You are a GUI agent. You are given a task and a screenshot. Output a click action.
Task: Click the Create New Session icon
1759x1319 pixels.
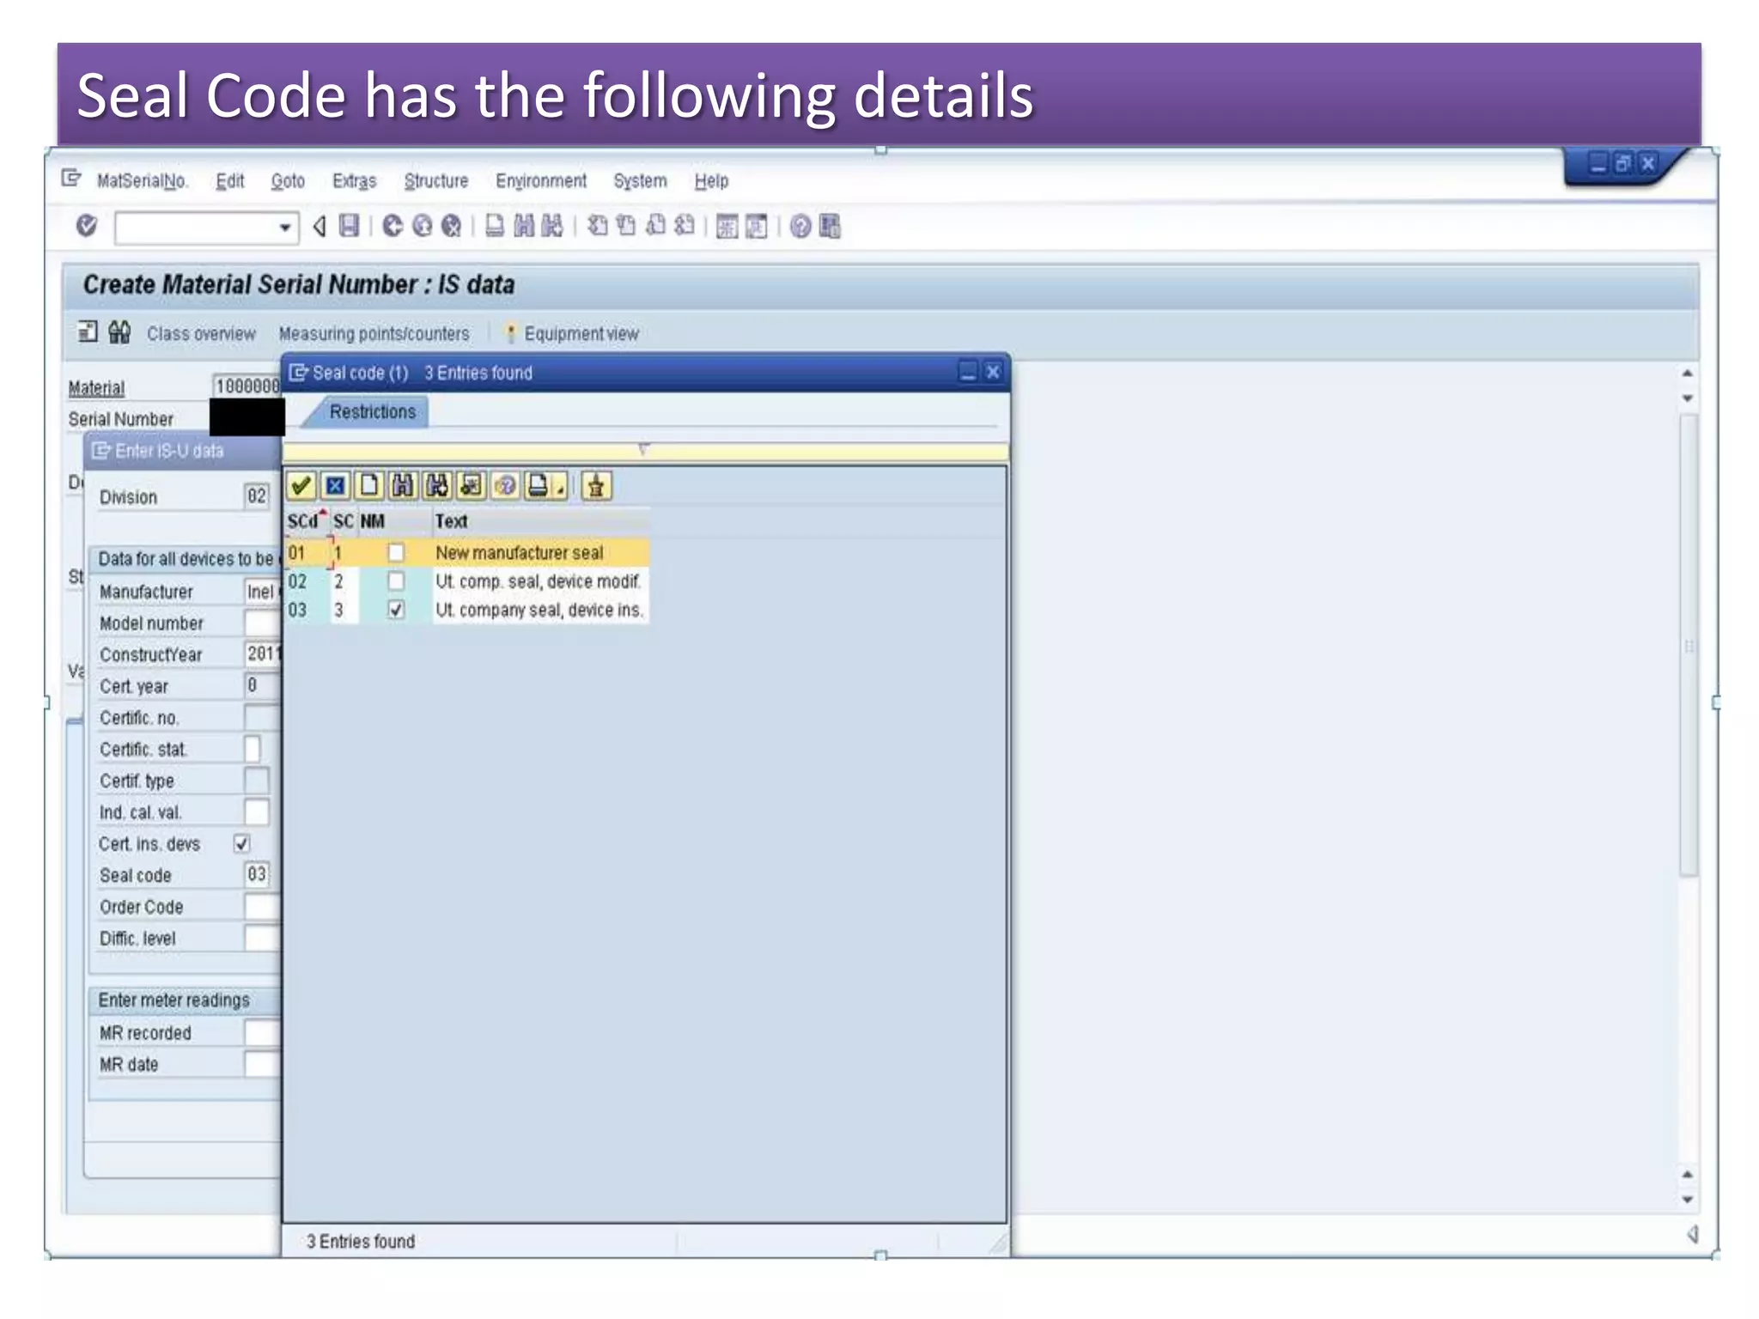tap(727, 226)
